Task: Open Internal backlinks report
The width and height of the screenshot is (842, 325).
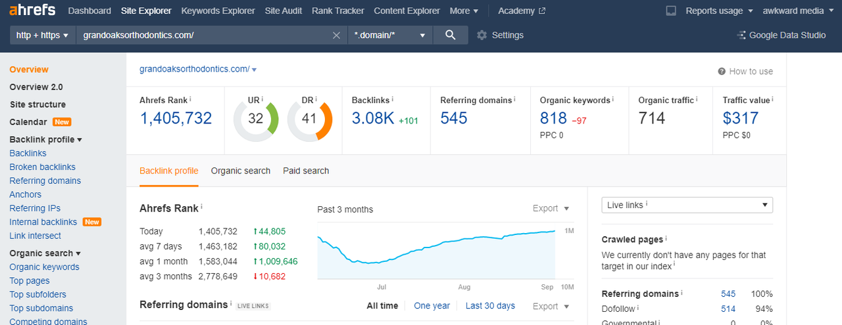Action: pos(43,222)
